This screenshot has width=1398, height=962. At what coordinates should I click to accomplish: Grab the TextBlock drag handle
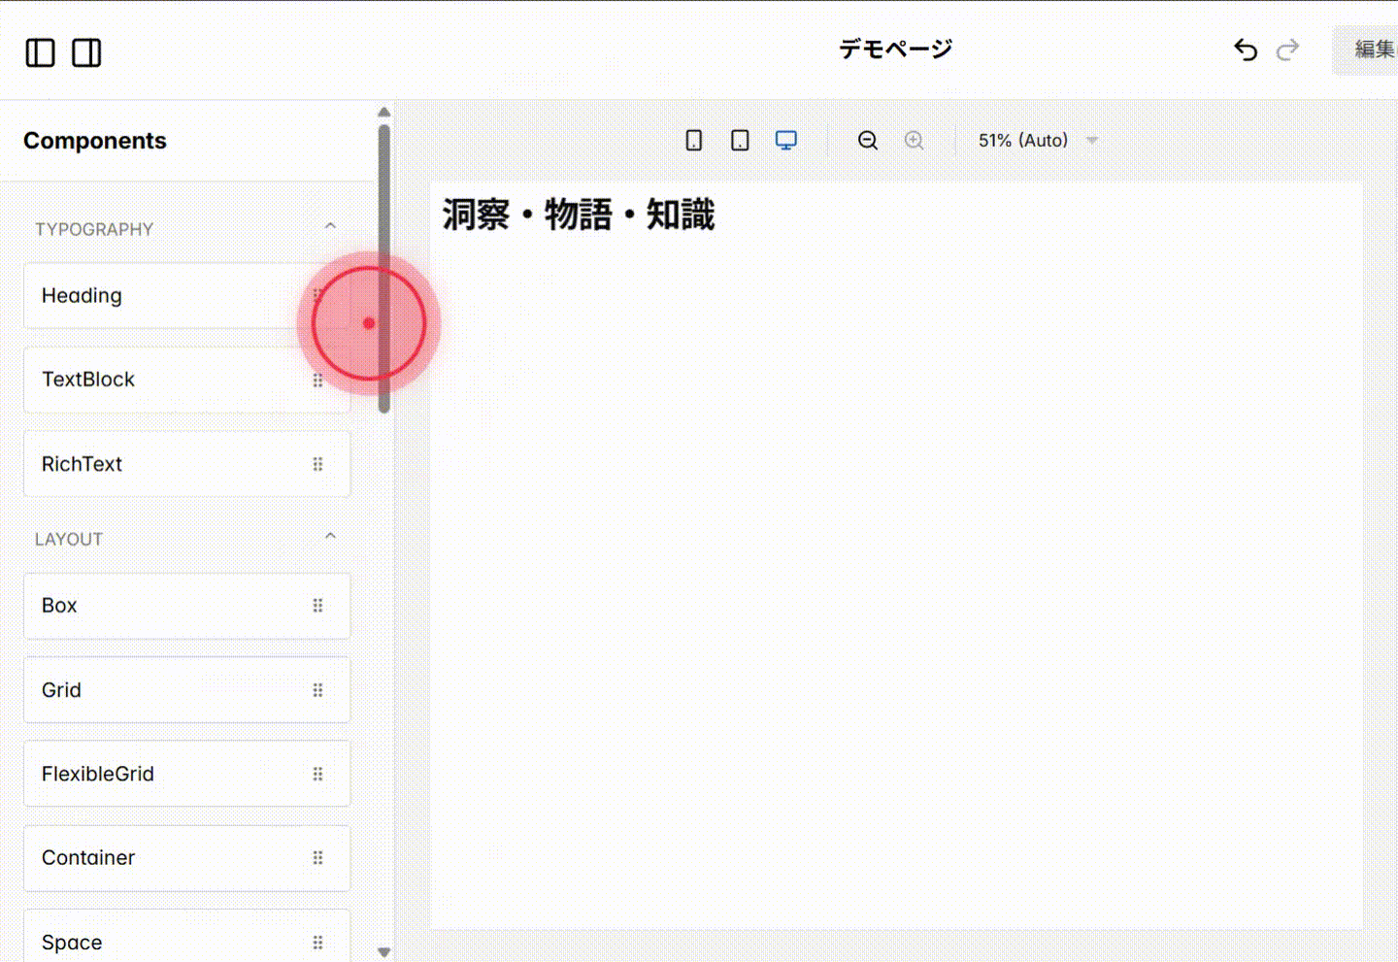point(318,380)
